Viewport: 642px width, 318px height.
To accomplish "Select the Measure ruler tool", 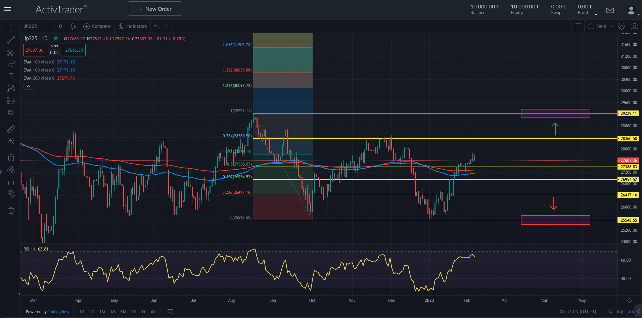I will tap(11, 129).
